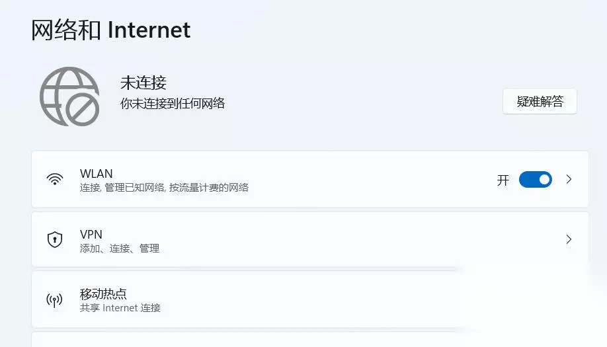Screen dimensions: 607x347
Task: Click the VPN shield icon
Action: 54,240
